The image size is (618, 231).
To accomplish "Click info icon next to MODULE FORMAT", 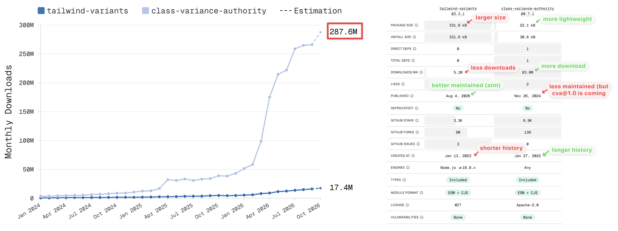I will pos(421,193).
